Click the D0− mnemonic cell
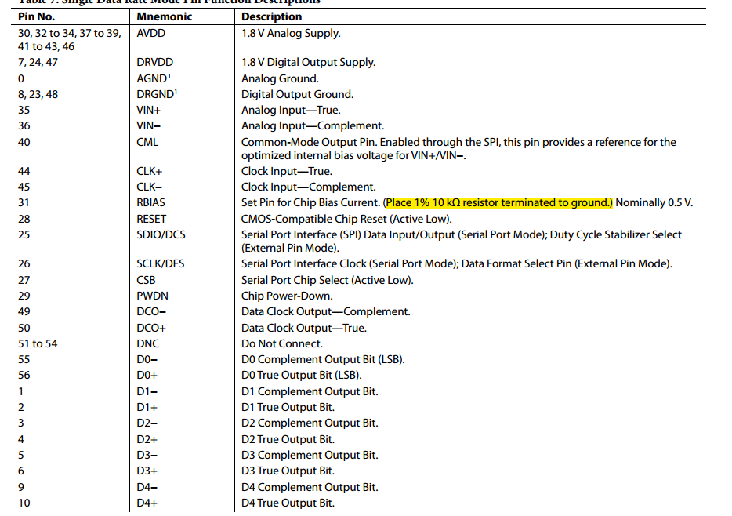The height and width of the screenshot is (516, 732). point(147,360)
